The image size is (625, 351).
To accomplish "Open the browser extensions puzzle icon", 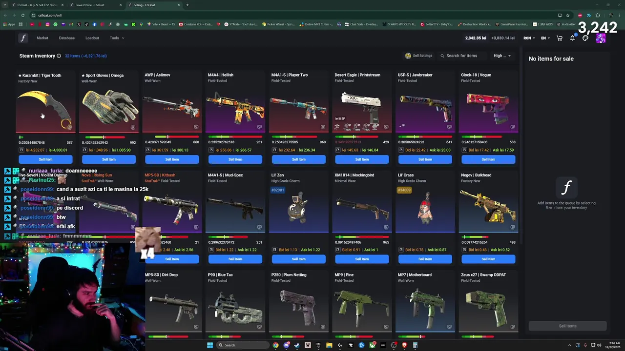I will tap(598, 15).
